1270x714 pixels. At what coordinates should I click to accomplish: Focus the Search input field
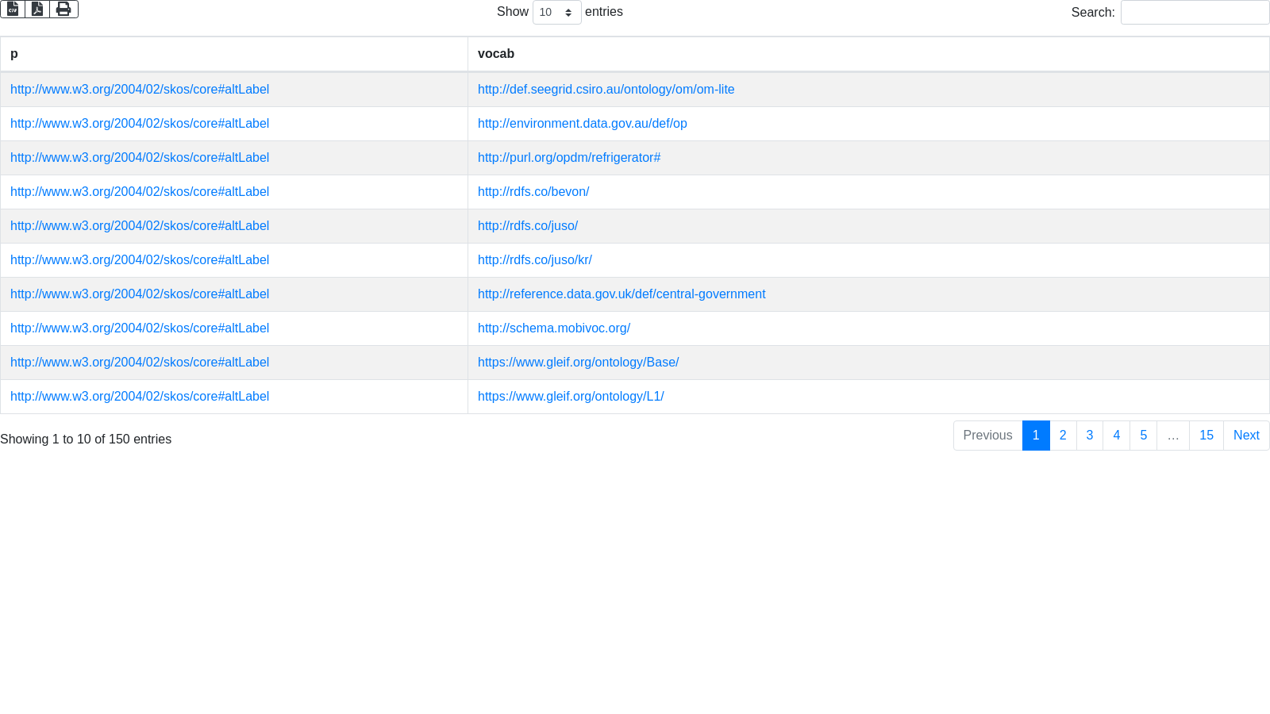[x=1195, y=13]
